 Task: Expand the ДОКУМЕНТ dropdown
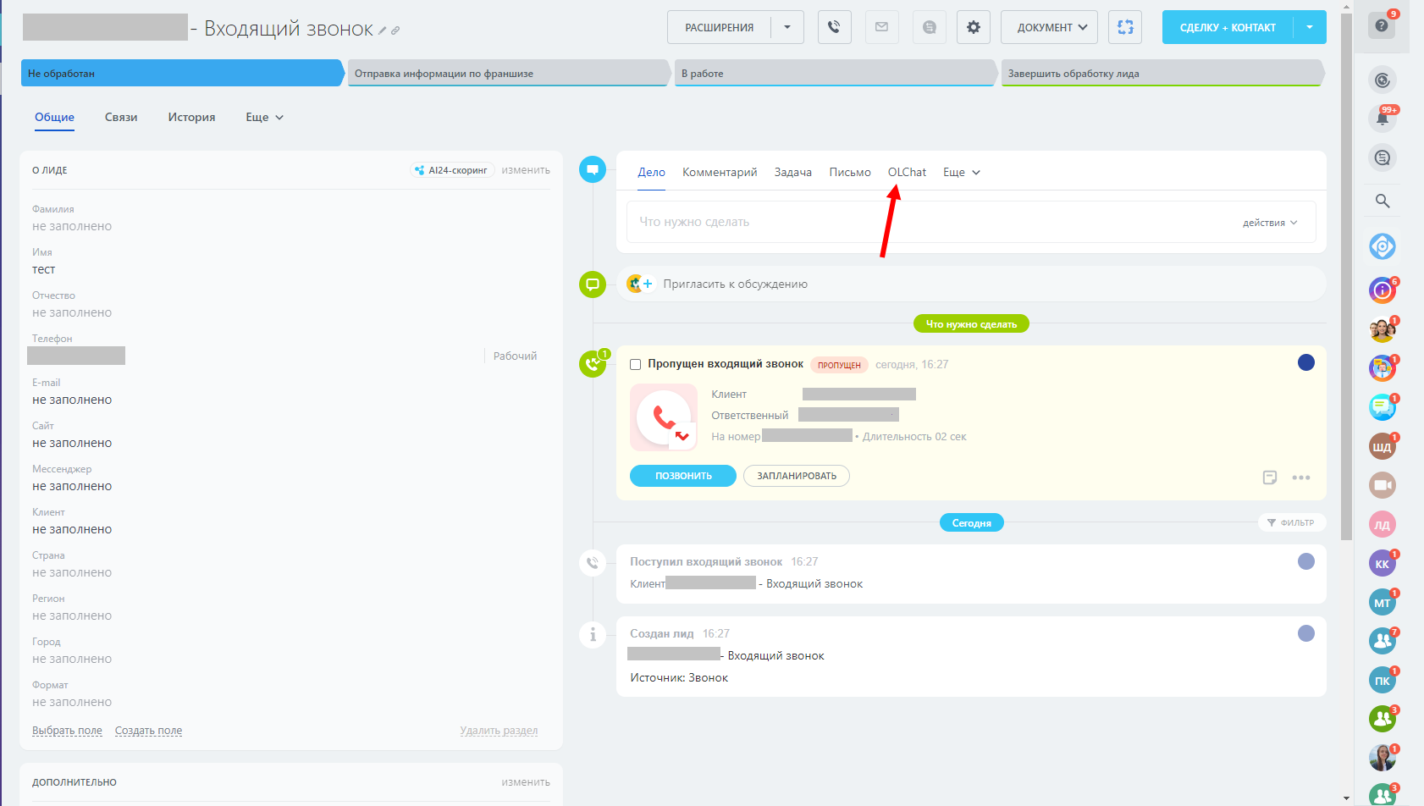click(1049, 27)
